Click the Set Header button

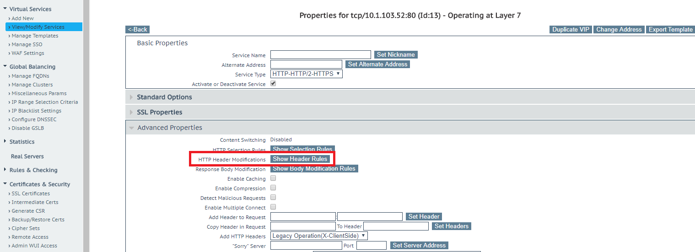coord(424,216)
